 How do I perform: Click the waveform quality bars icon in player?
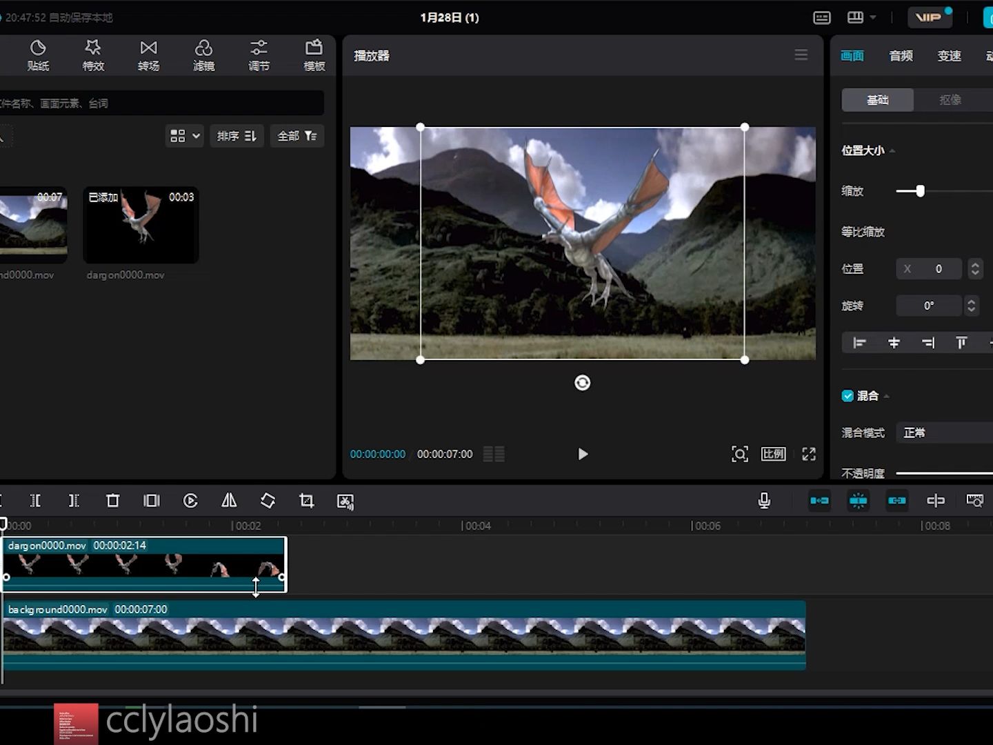494,454
